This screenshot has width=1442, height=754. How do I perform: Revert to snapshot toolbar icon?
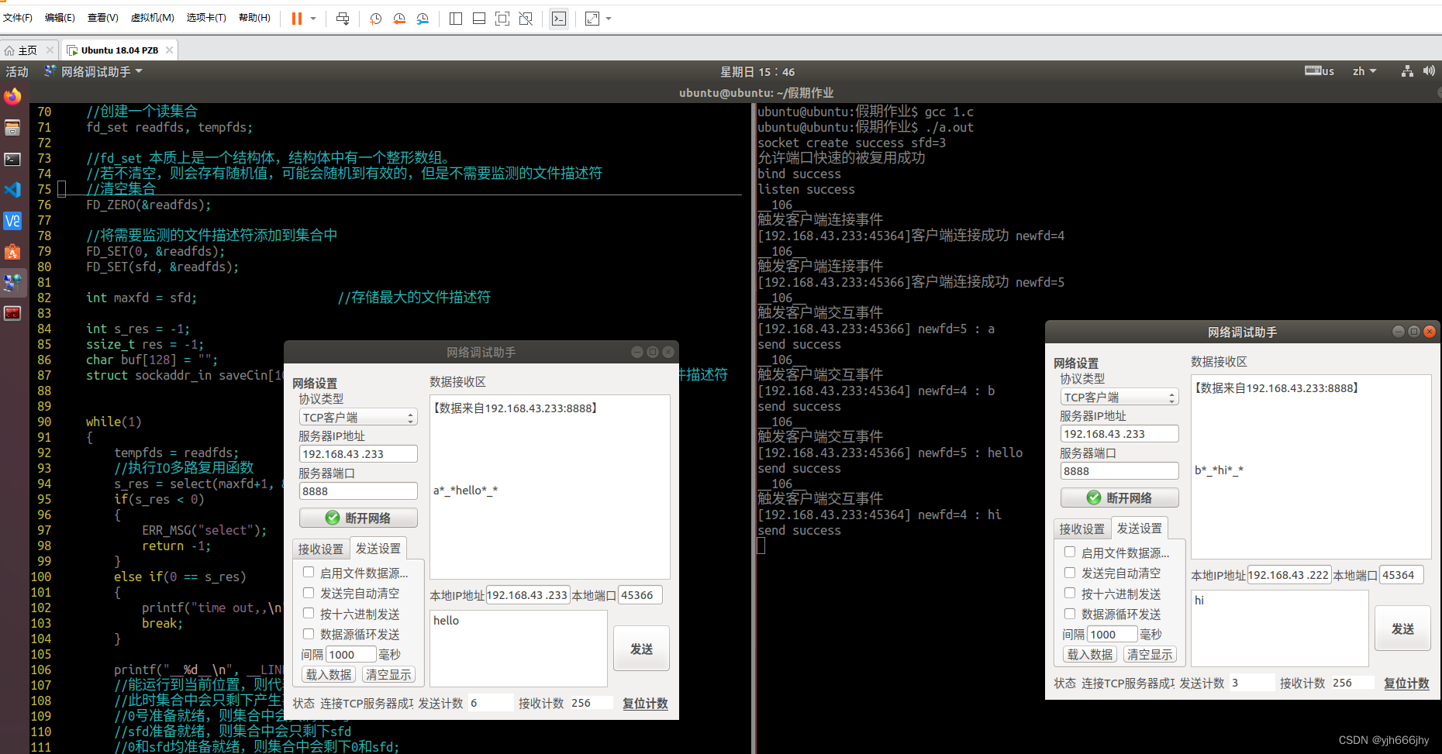pos(399,19)
